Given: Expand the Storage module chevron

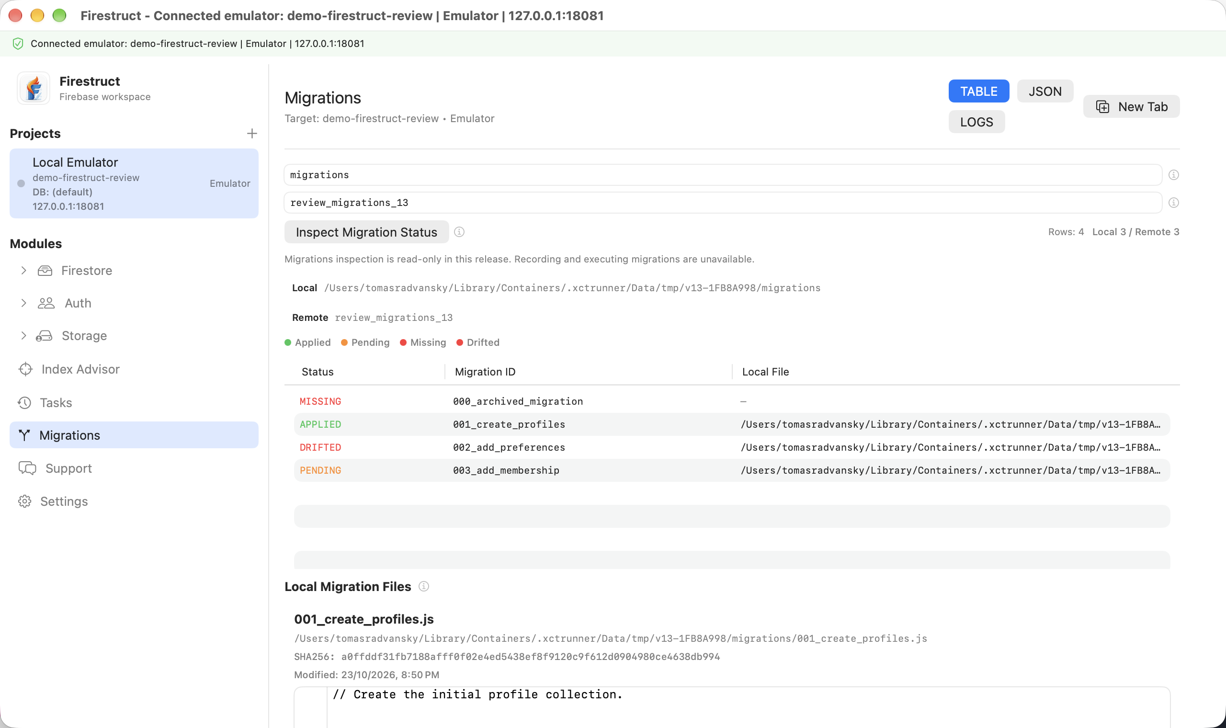Looking at the screenshot, I should 23,336.
